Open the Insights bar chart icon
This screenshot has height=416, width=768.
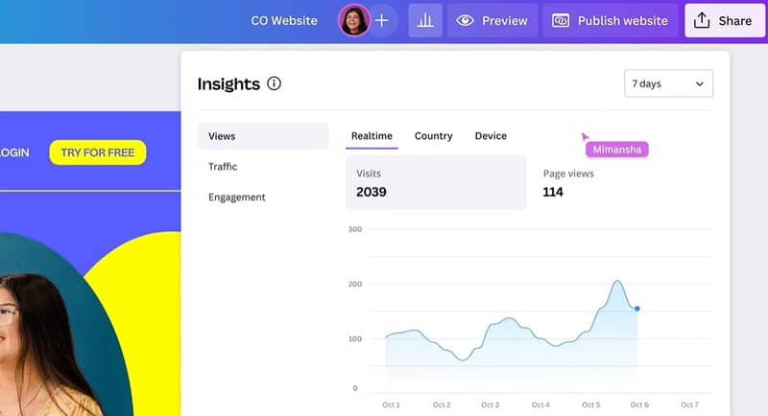pyautogui.click(x=425, y=20)
